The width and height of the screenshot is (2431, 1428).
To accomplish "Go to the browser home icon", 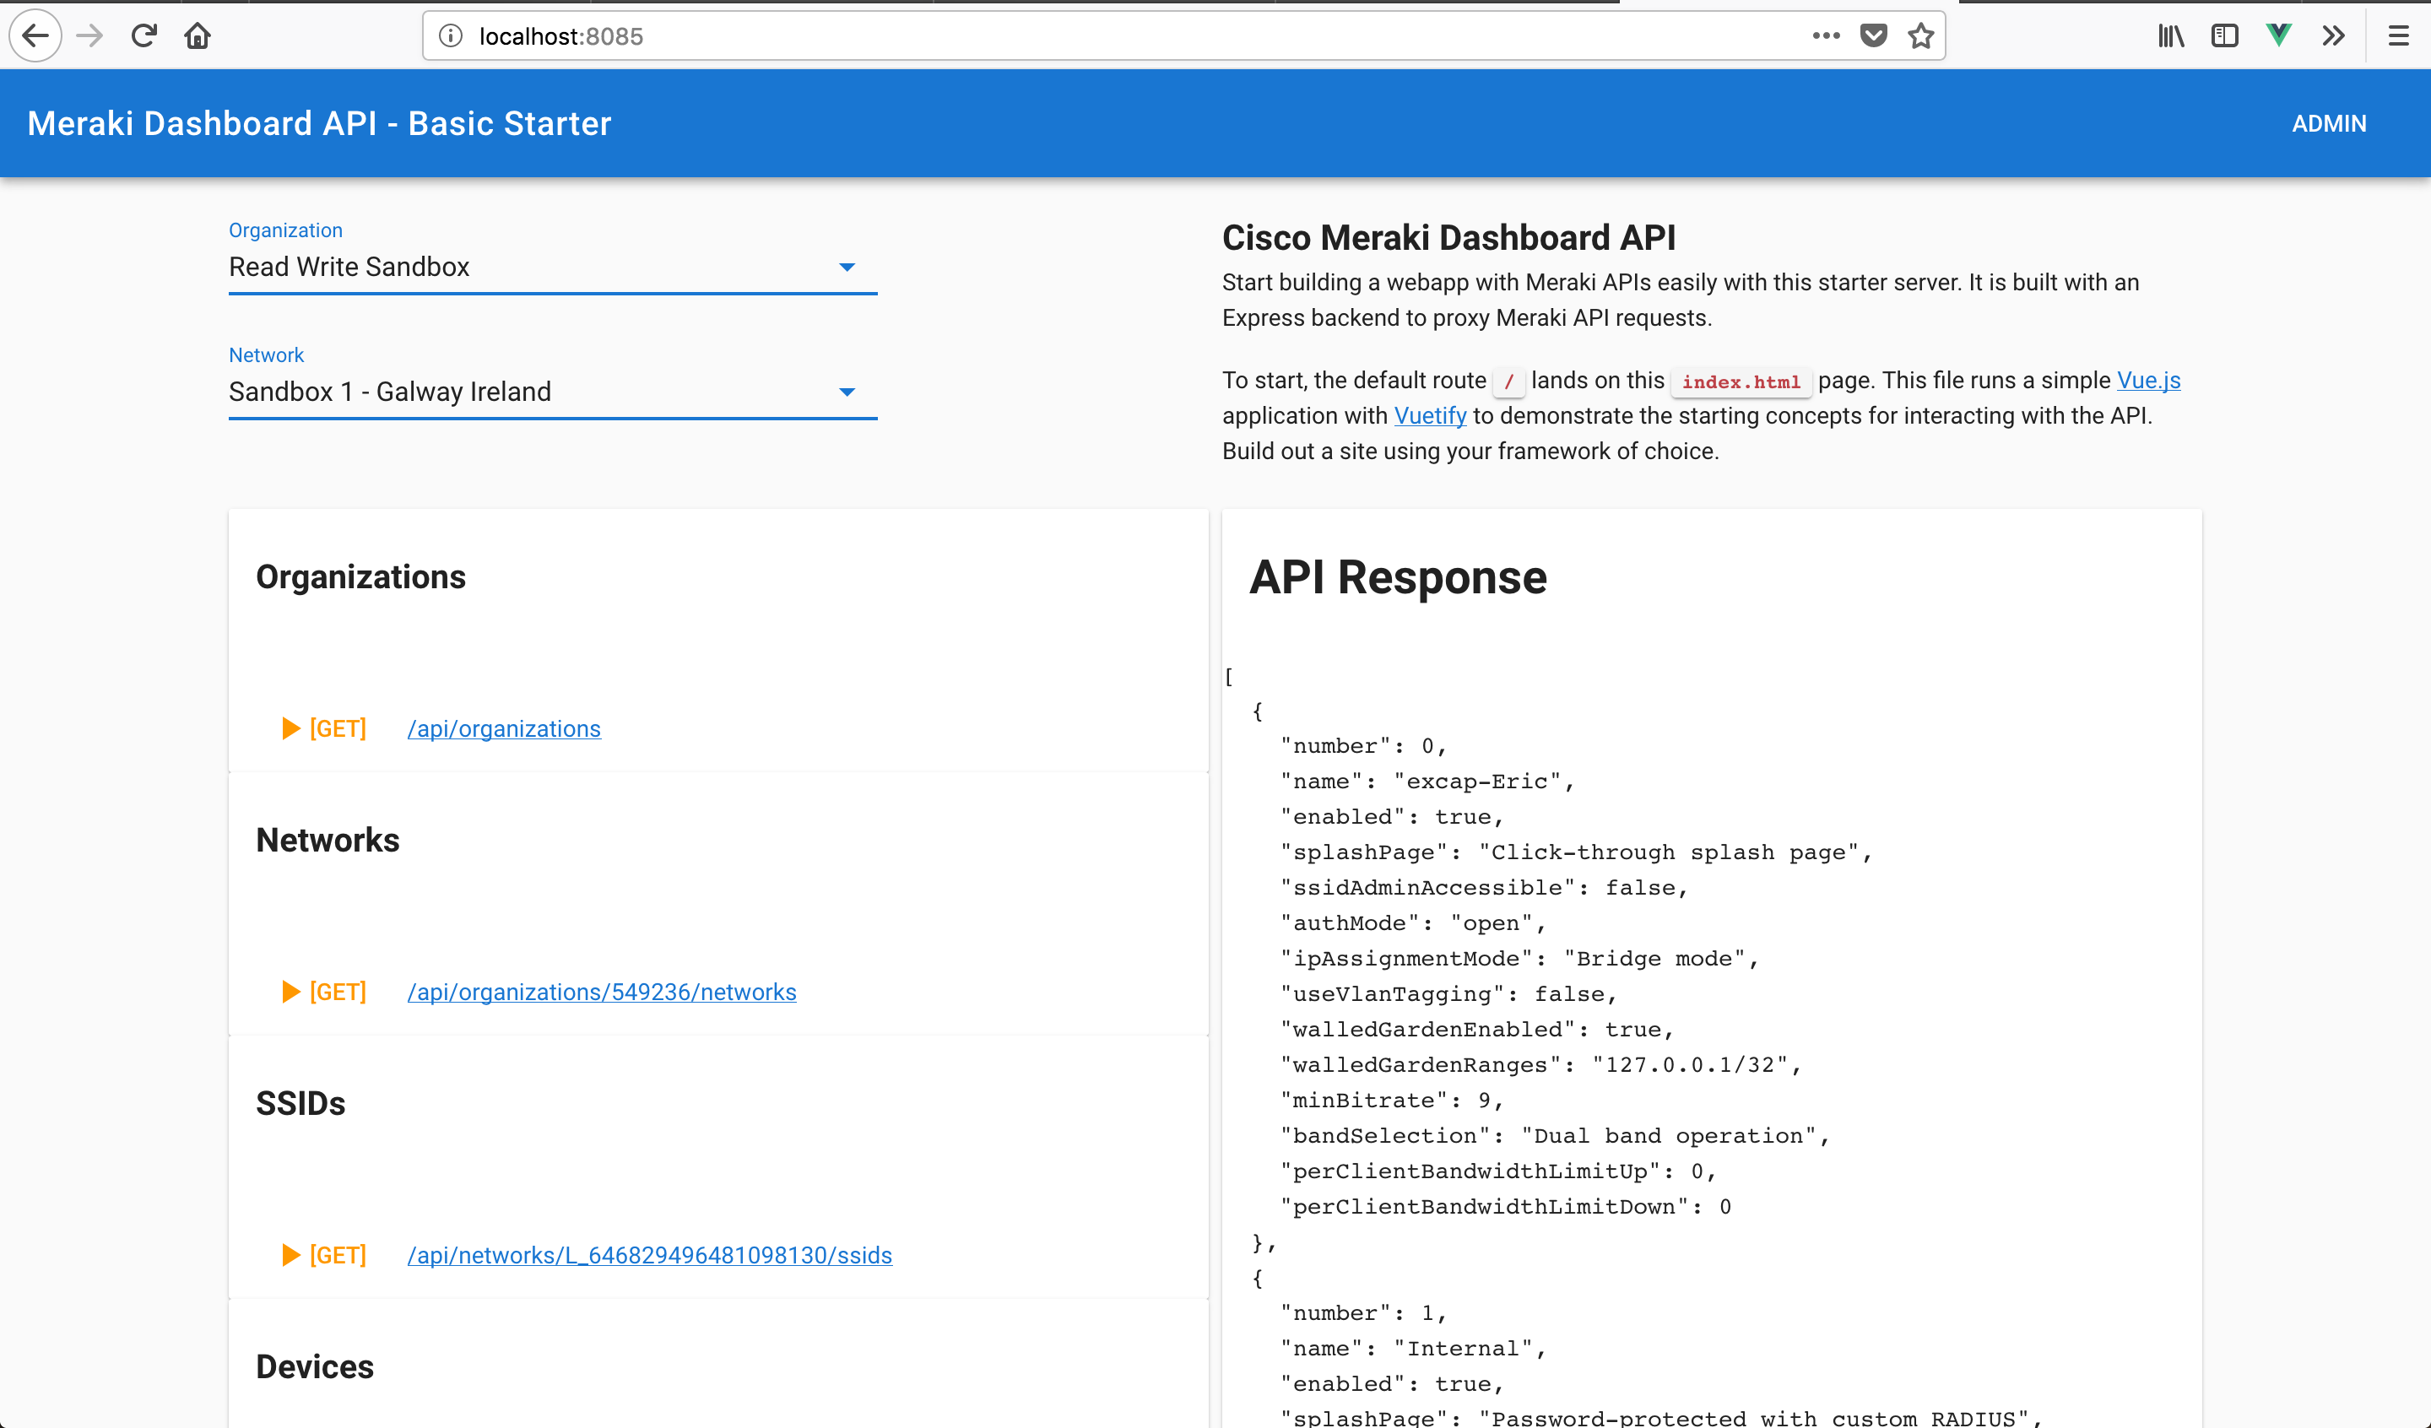I will 198,36.
